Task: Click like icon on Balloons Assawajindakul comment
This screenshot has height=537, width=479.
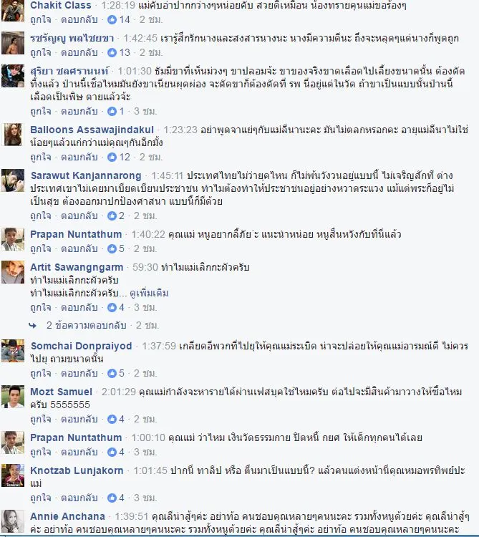Action: pos(112,157)
